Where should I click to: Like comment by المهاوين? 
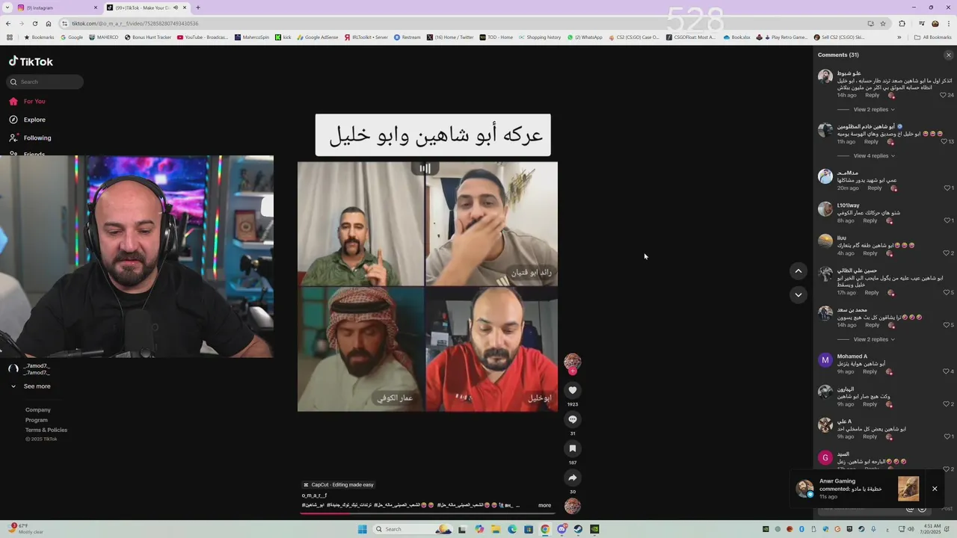(947, 404)
